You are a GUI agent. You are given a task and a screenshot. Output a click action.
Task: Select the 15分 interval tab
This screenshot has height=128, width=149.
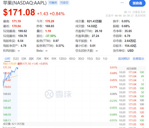[x=90, y=59]
